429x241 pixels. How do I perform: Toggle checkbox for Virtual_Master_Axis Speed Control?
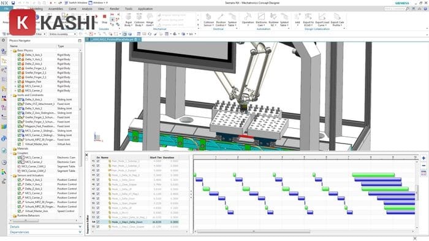click(19, 211)
